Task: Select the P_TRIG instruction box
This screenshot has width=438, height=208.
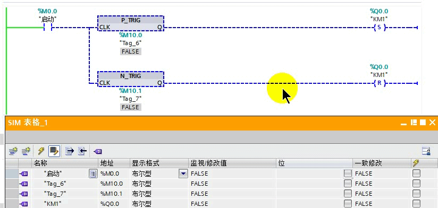Action: coord(131,23)
